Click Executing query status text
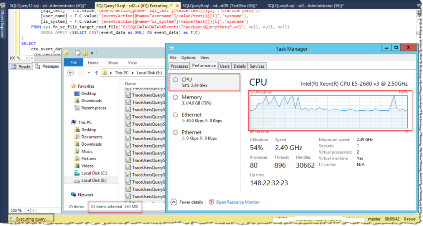Screen dimensions: 423x226 [x=32, y=219]
